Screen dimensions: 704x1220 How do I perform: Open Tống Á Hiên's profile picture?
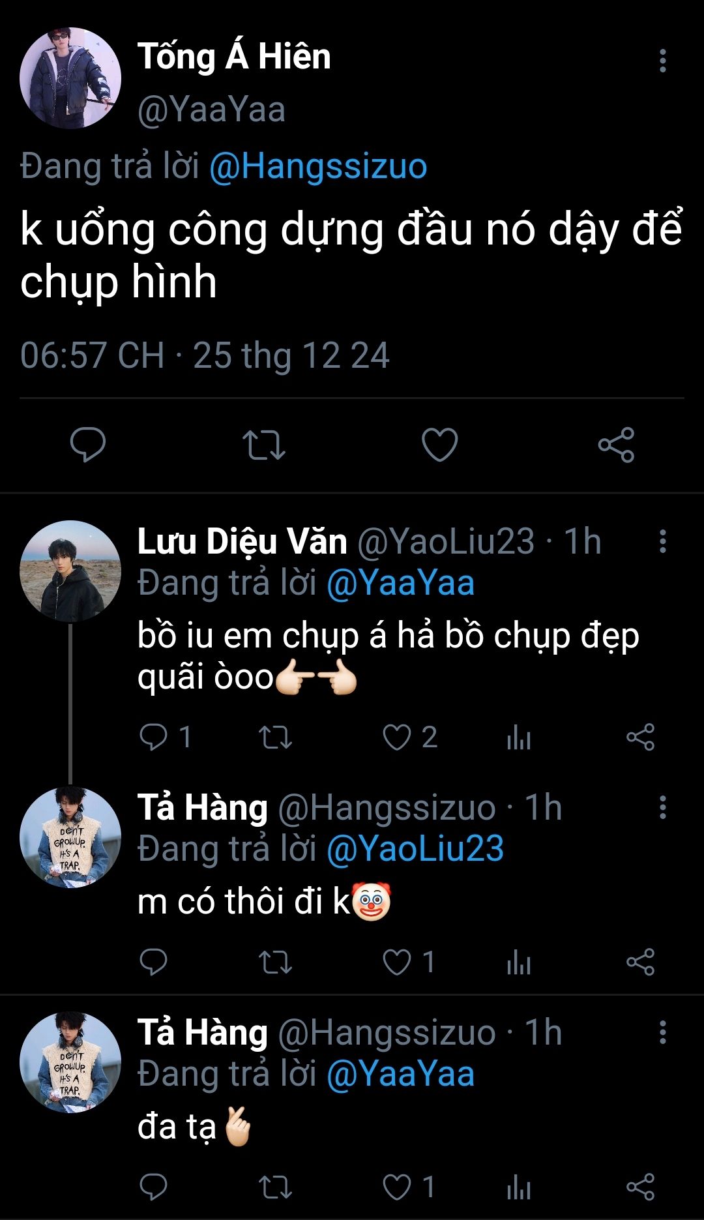(x=70, y=78)
